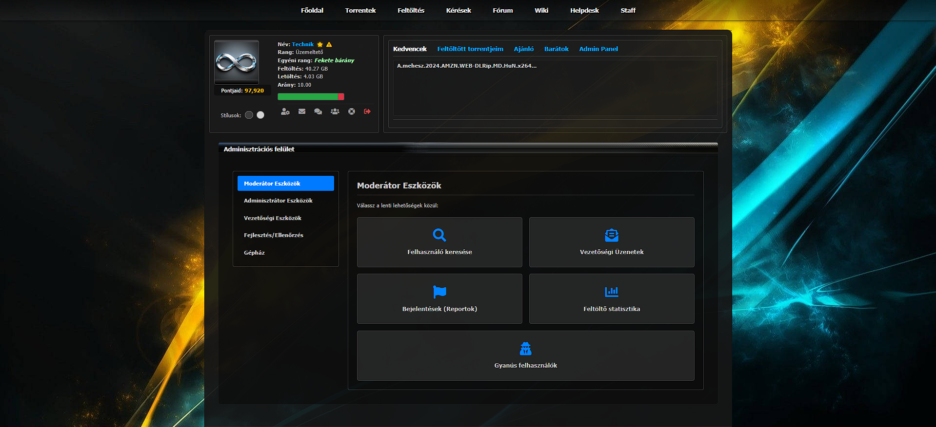Open the Admin Panel tab
This screenshot has height=427, width=936.
click(598, 49)
